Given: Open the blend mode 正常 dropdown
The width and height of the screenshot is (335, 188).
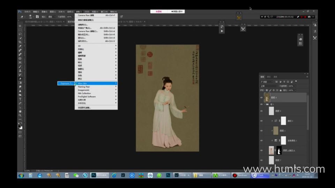Looking at the screenshot, I should click(269, 86).
